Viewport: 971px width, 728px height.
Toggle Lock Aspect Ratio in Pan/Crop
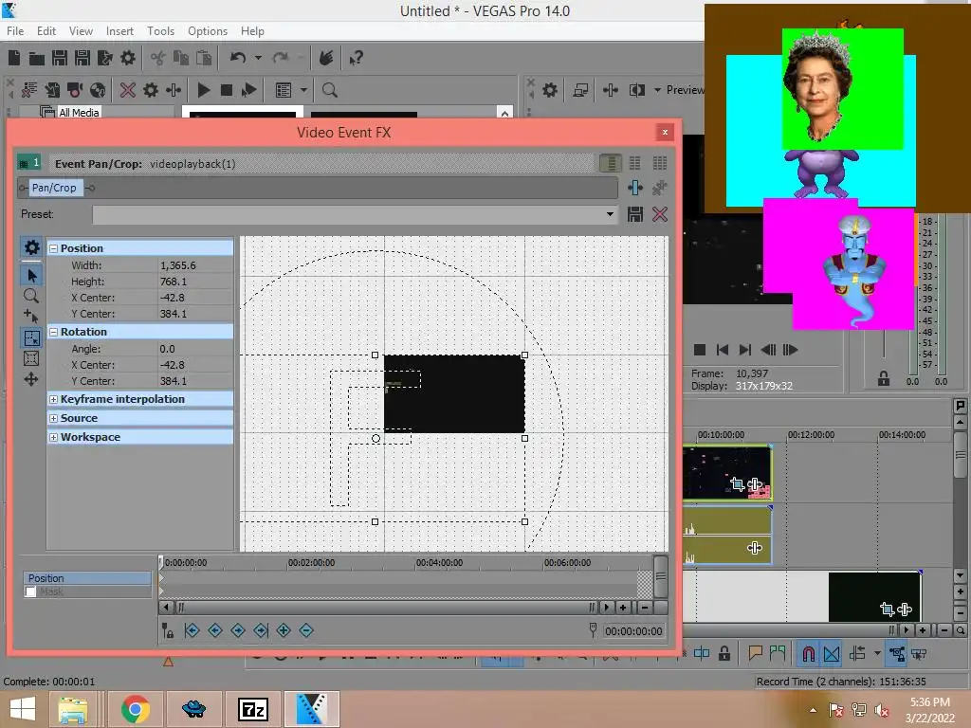click(31, 358)
